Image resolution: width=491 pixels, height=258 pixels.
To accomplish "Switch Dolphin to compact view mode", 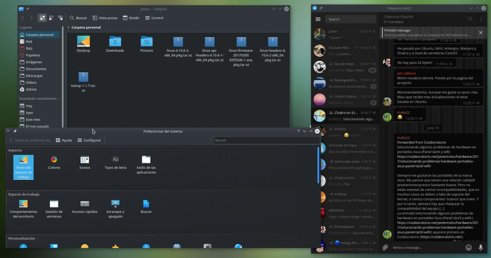I will [x=51, y=18].
